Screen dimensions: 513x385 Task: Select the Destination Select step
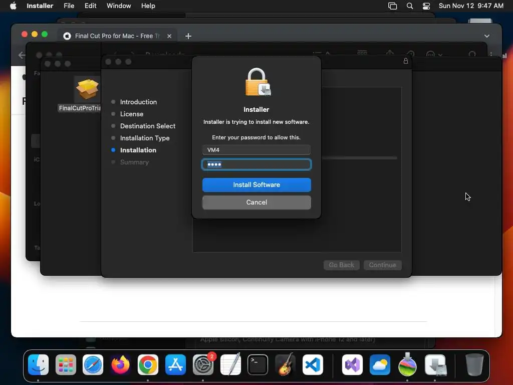click(148, 126)
